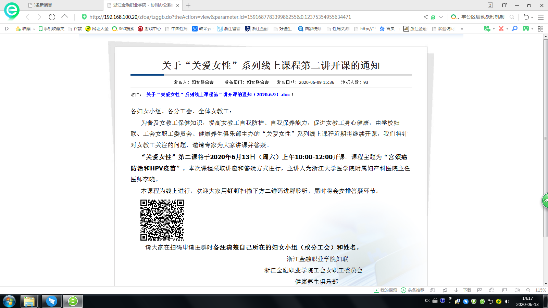
Task: Open the 国家税务 bookmark
Action: point(310,29)
